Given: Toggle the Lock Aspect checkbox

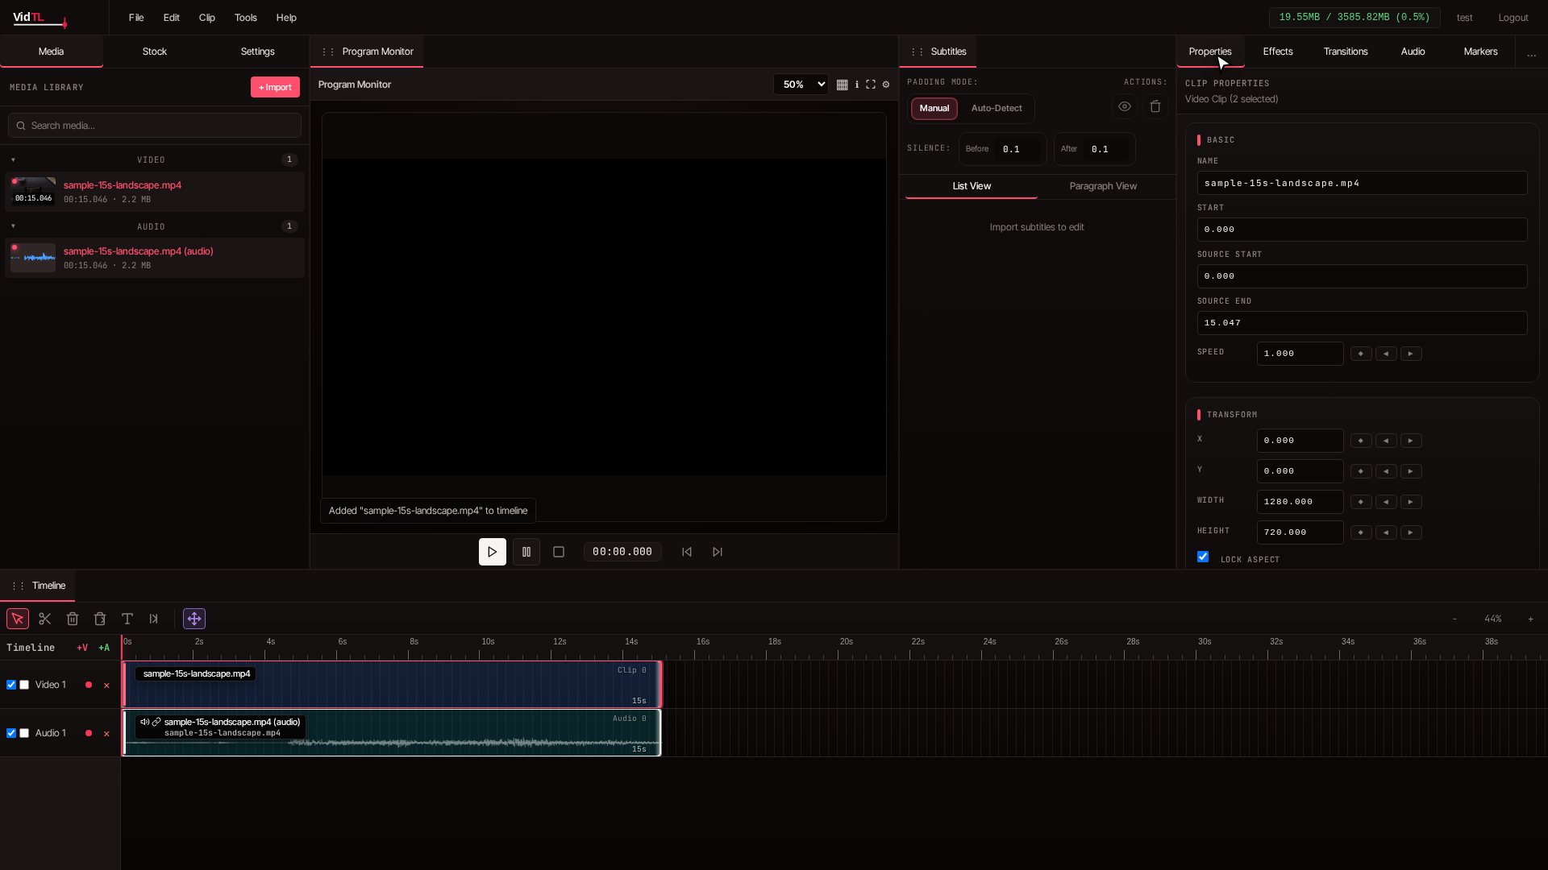Looking at the screenshot, I should (x=1203, y=557).
